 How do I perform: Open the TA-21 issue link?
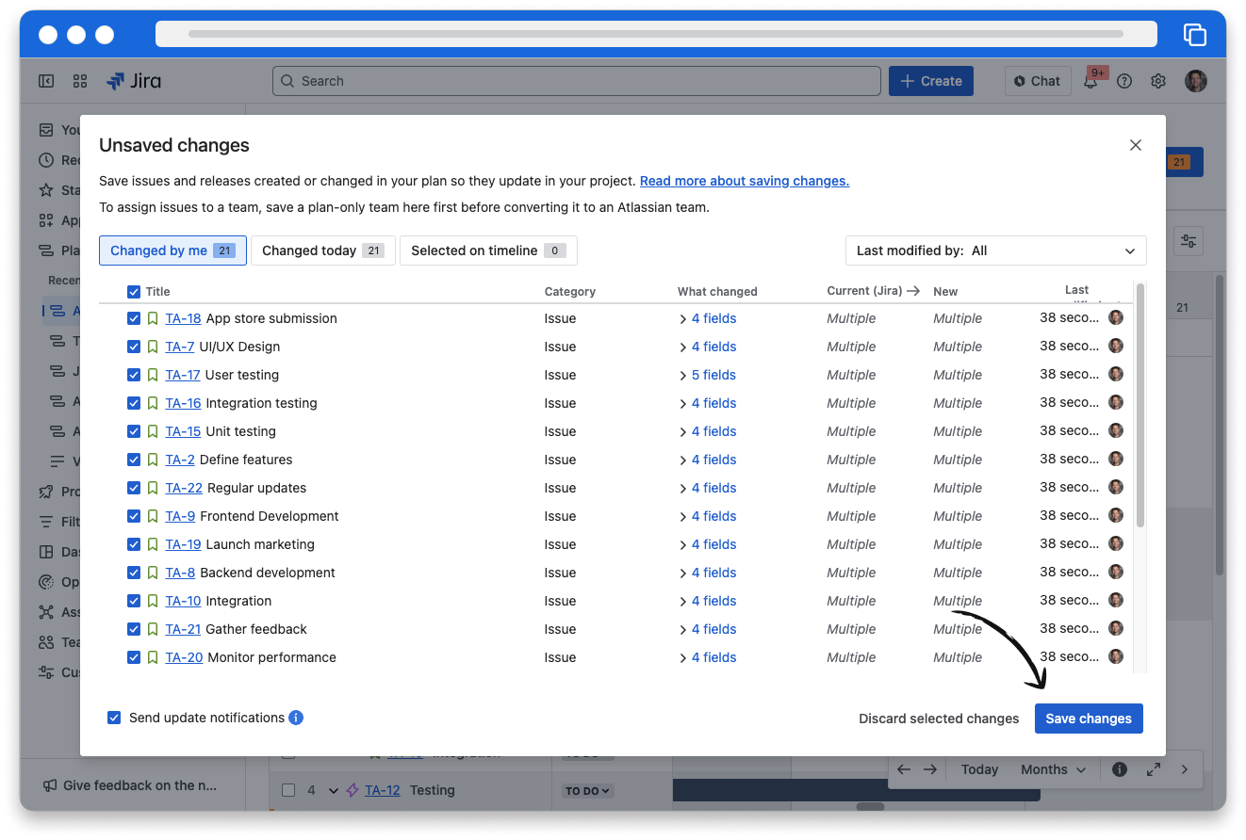pos(183,629)
